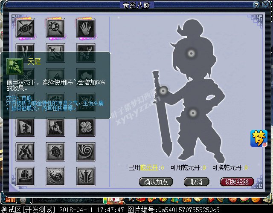The height and width of the screenshot is (213, 273).
Task: Pick the coiled snake chain skill icon
Action: [x=55, y=176]
